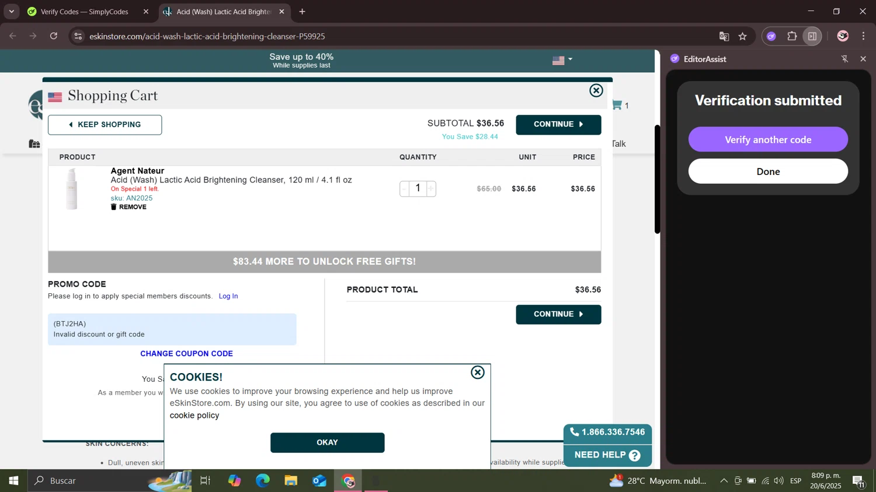876x492 pixels.
Task: Pin the EditorAssist side panel
Action: 844,59
